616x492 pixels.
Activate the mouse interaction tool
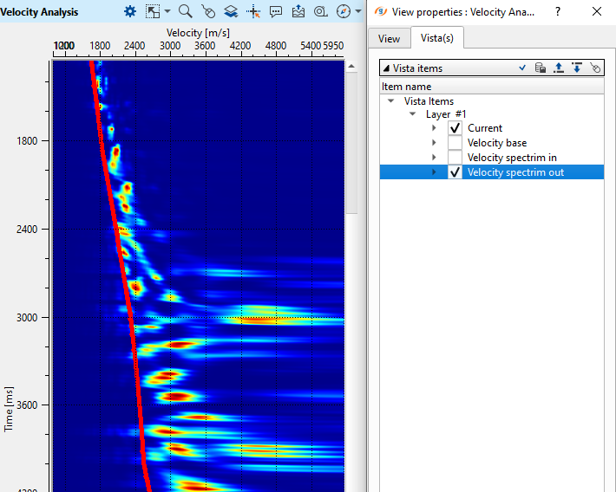(x=208, y=11)
